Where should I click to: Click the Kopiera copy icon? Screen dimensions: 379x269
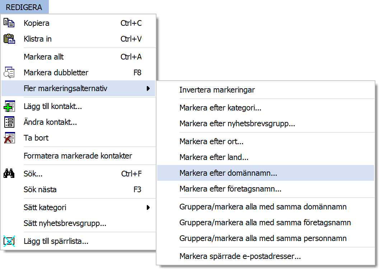[9, 23]
